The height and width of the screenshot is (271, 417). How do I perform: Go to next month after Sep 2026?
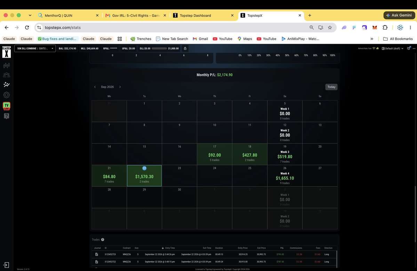(120, 87)
